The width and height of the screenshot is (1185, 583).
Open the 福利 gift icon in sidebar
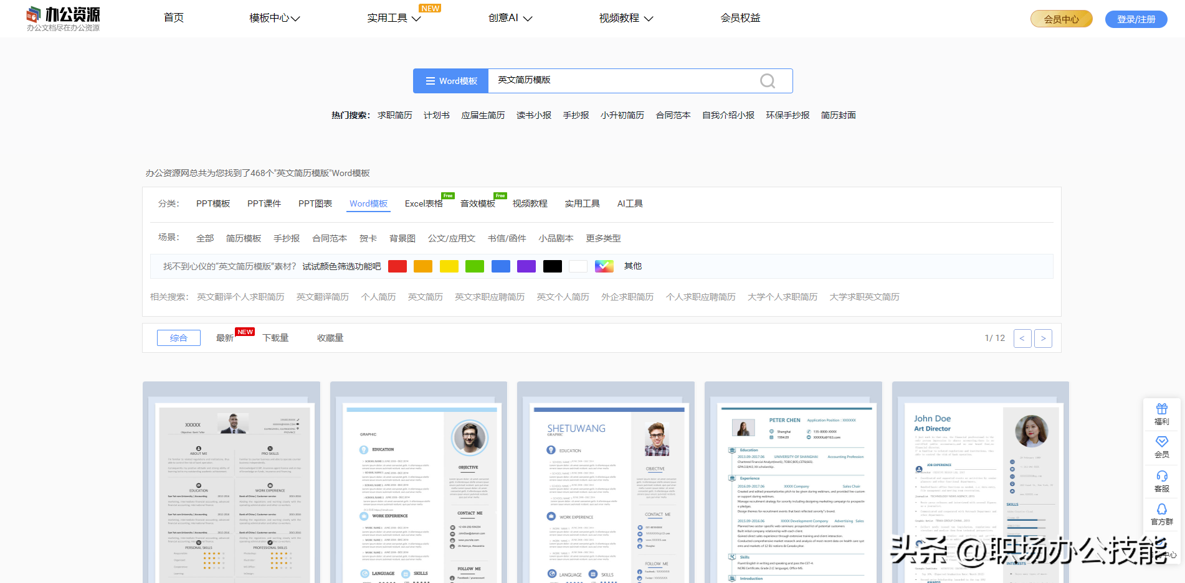[x=1161, y=414]
